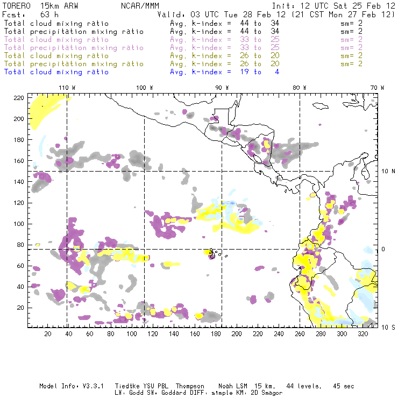Click the "220" tick label on the vertical axis

19,98
